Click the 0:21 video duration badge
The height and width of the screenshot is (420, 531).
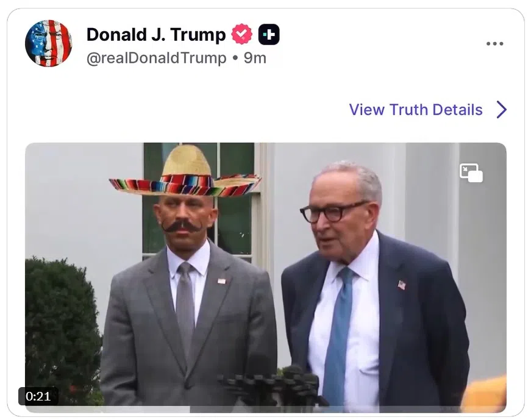tap(38, 396)
